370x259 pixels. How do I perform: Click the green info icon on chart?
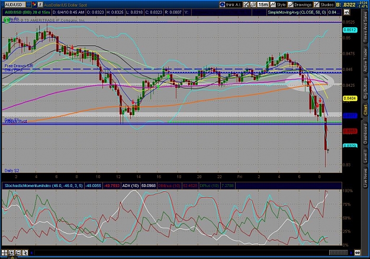pos(7,20)
